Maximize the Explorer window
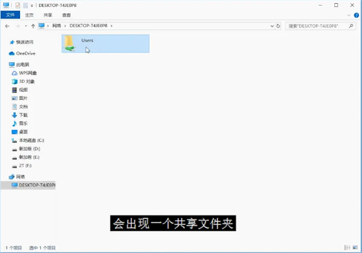Image resolution: width=362 pixels, height=253 pixels. click(336, 5)
